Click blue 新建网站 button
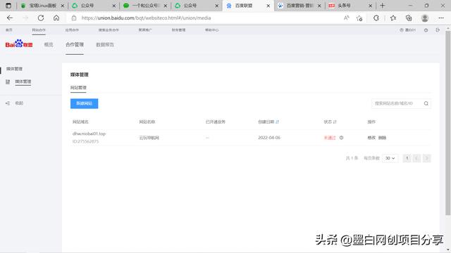Image resolution: width=451 pixels, height=253 pixels. [85, 103]
